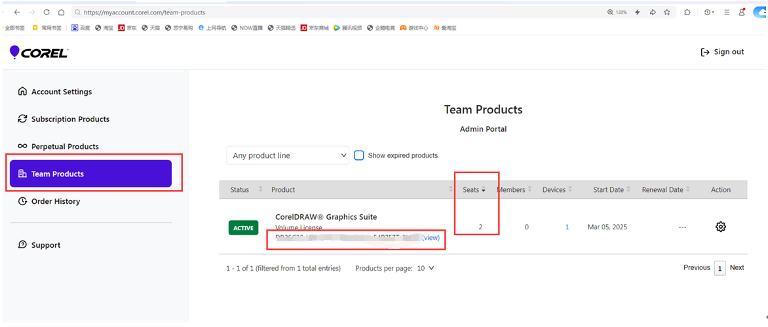Go to Subscription Products in the sidebar
Screen dimensions: 768x327
pyautogui.click(x=69, y=119)
